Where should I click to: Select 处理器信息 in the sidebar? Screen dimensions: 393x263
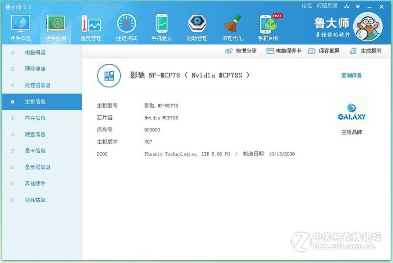42,85
